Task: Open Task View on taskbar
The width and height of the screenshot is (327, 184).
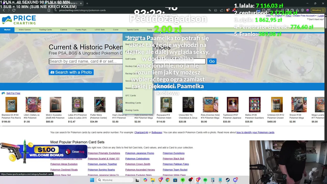Action: point(137,180)
